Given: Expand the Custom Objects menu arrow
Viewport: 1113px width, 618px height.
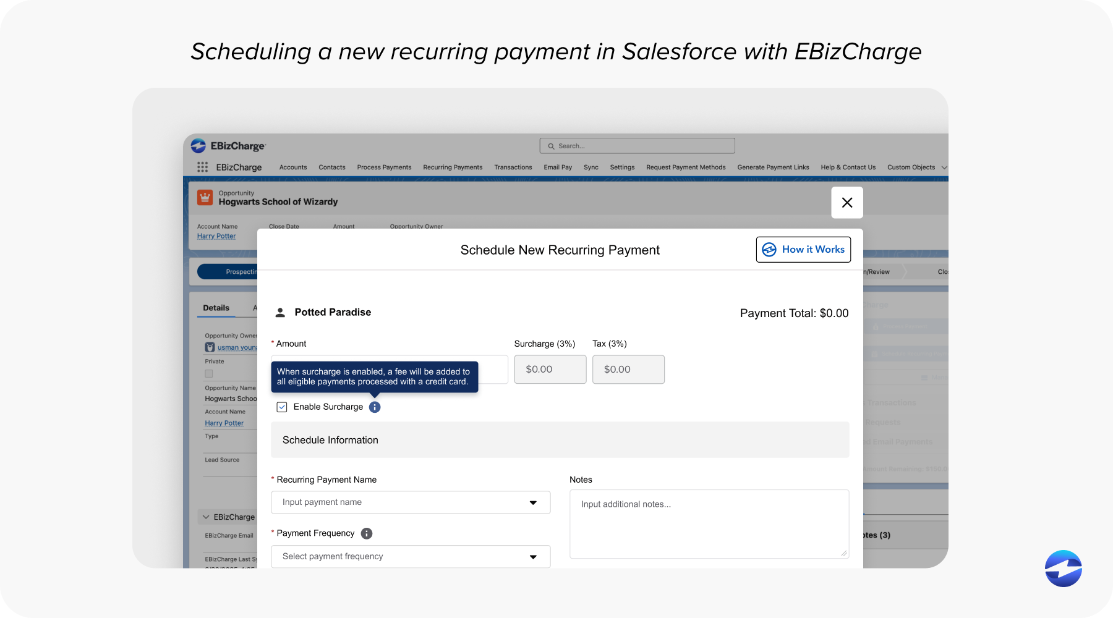Looking at the screenshot, I should pyautogui.click(x=944, y=167).
